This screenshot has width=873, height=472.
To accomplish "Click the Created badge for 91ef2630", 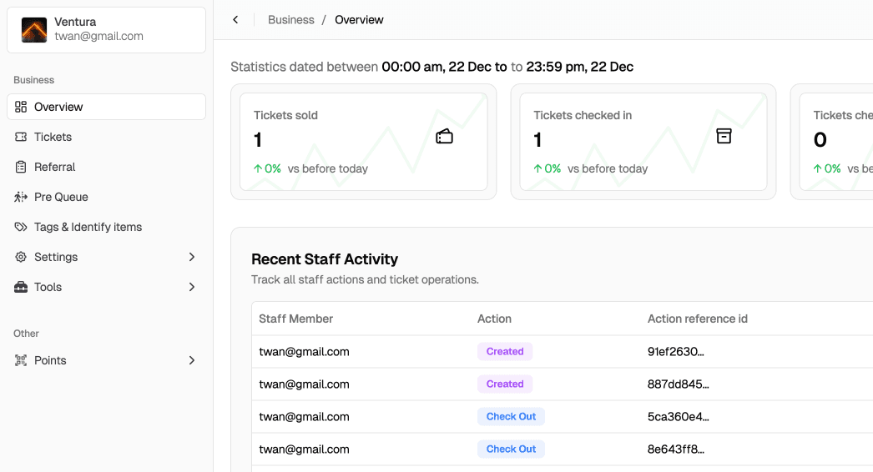I will point(505,352).
